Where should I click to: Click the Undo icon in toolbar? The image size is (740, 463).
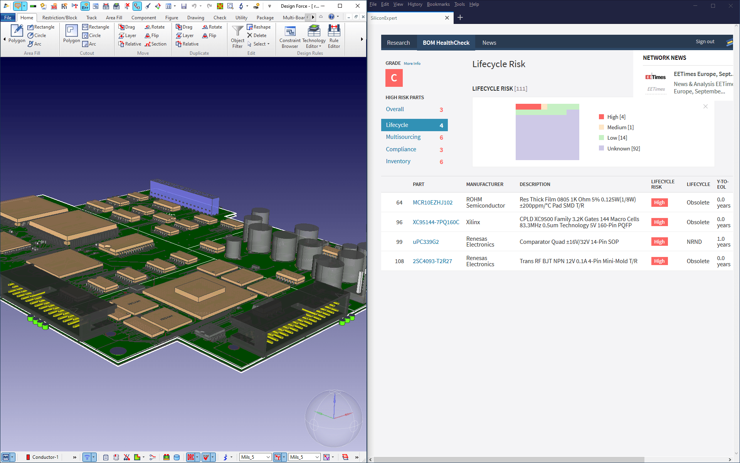(193, 6)
